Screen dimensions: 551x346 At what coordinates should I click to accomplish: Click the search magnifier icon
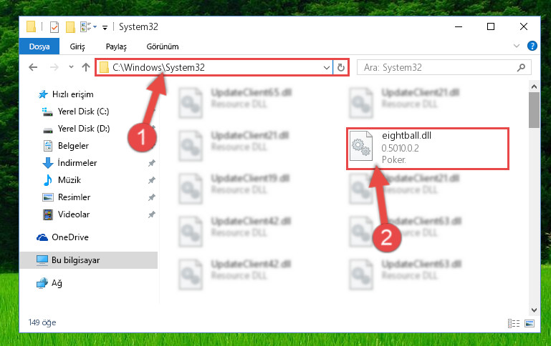521,67
